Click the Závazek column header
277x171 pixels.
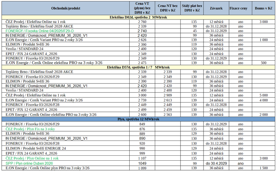pyautogui.click(x=216, y=8)
